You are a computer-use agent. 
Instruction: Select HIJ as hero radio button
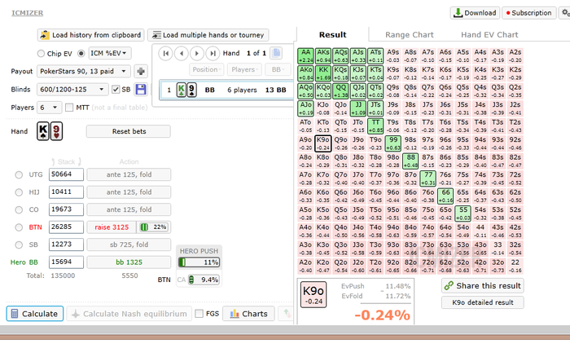[x=19, y=192]
